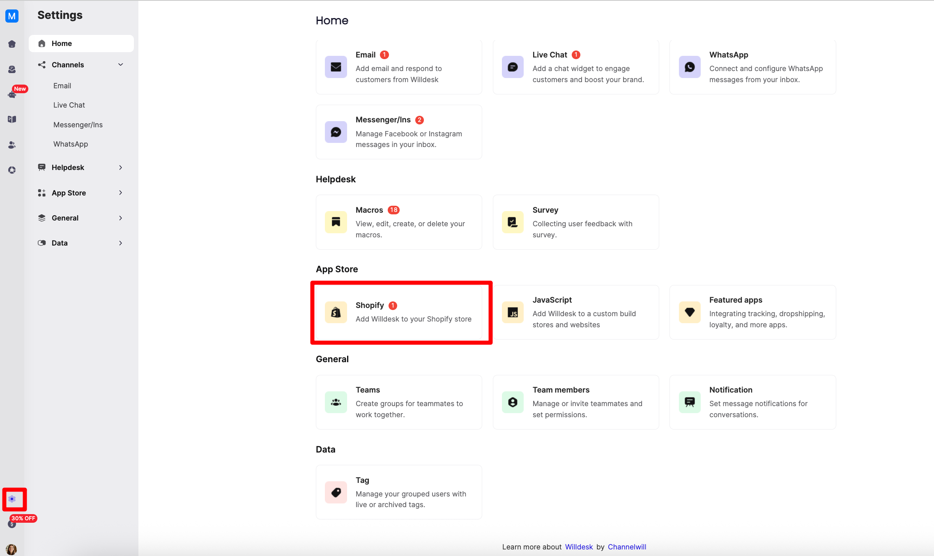The height and width of the screenshot is (556, 934).
Task: Click General label in sidebar
Action: tap(65, 218)
